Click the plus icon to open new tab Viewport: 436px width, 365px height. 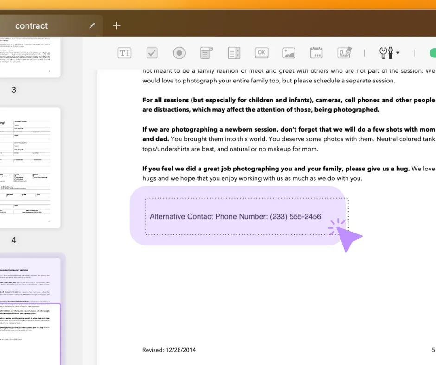point(116,25)
